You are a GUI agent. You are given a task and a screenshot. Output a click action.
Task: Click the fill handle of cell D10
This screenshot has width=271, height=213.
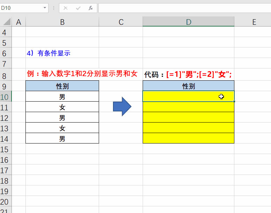point(234,101)
